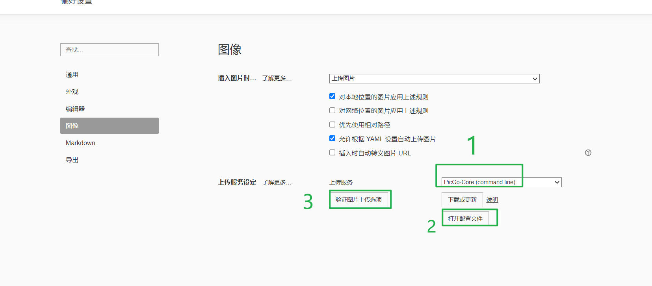Open 了解更多 link beside 上传服务设定
Viewport: 652px width, 286px height.
(277, 183)
